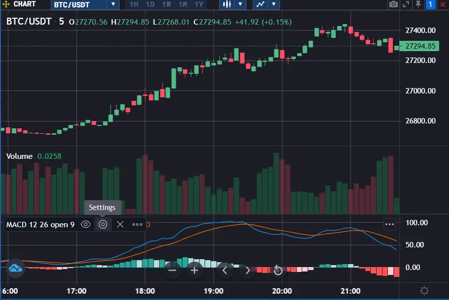449x300 pixels.
Task: Click the green current price label 27294.85
Action: (419, 46)
